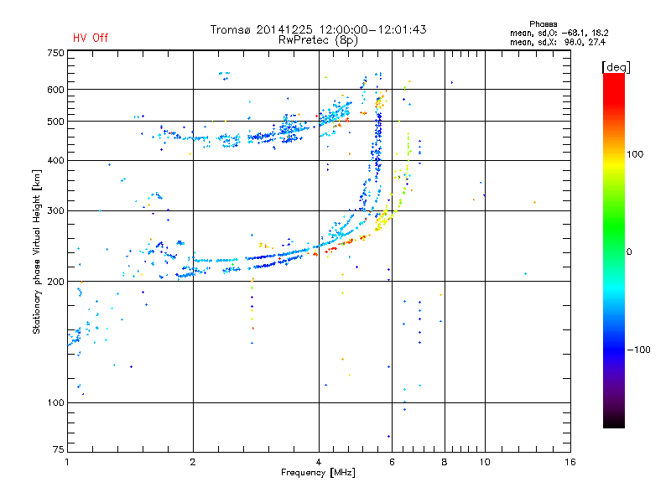Select the 'mean, sd,X: 98.0, 27.4' line
Viewport: 671px width, 503px height.
tap(558, 42)
